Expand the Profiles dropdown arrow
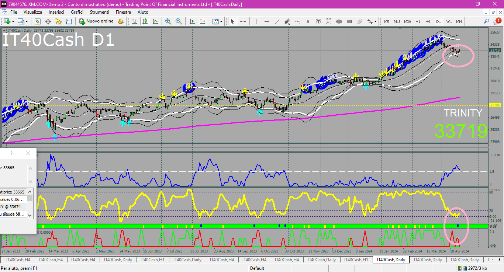This screenshot has width=504, height=272. click(27, 21)
